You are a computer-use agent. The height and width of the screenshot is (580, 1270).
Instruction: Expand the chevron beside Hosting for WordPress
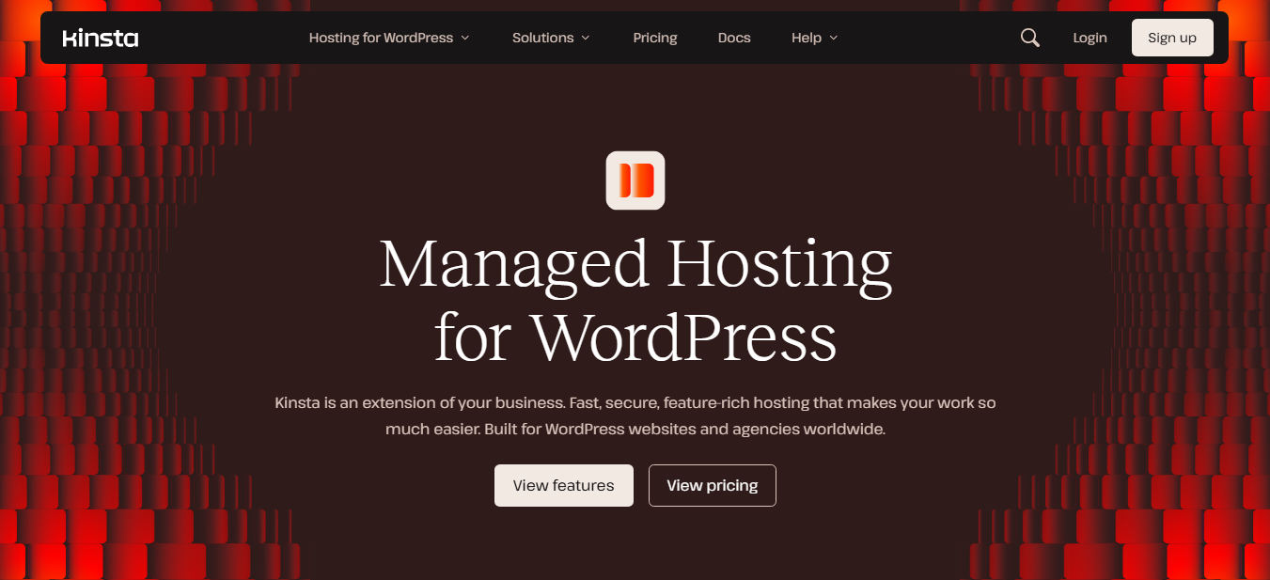click(464, 38)
